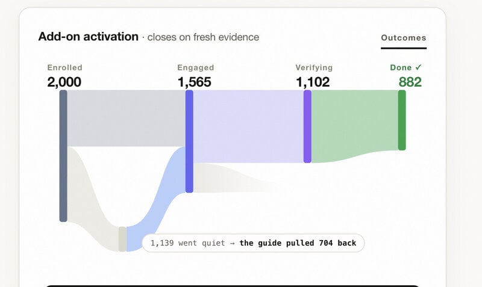
Task: Open the Outcomes tab
Action: [403, 38]
